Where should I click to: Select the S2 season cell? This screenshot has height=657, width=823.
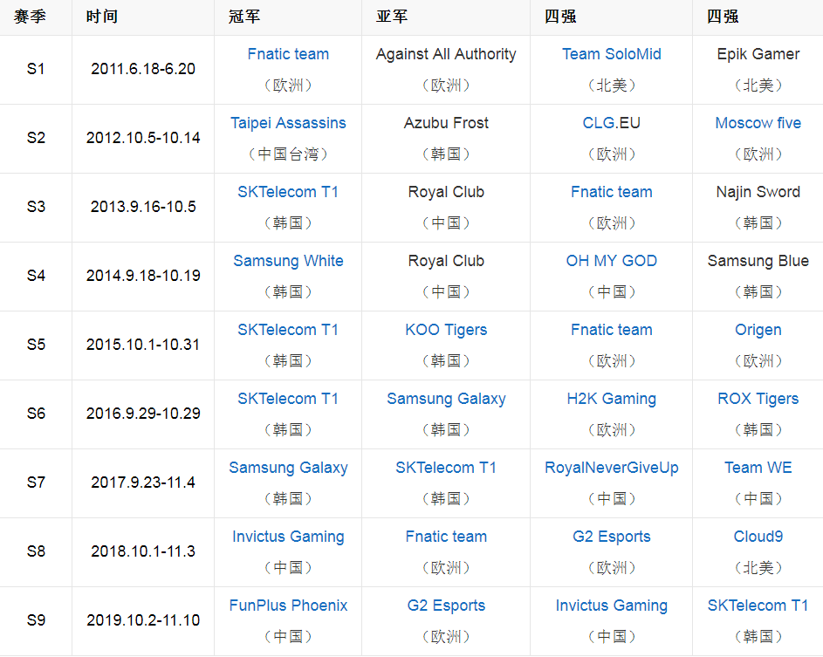coord(36,138)
